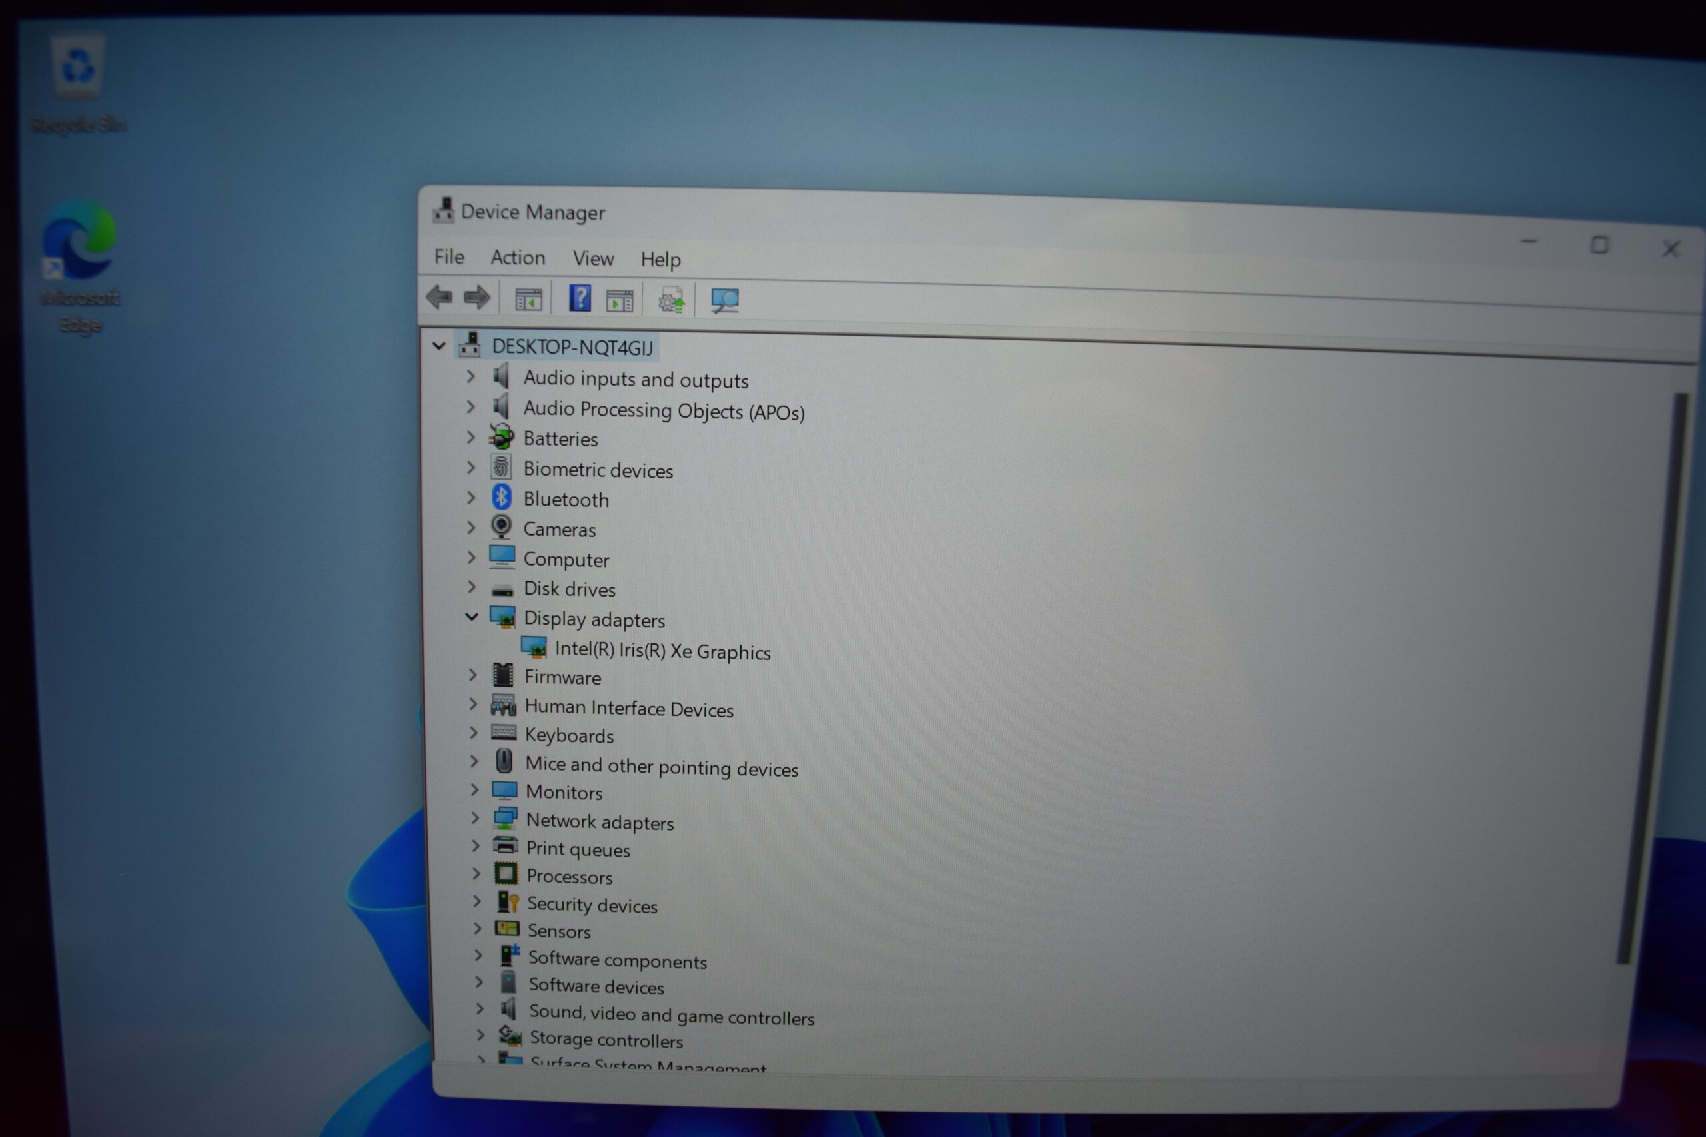Select the Network adapters icon

coord(506,819)
